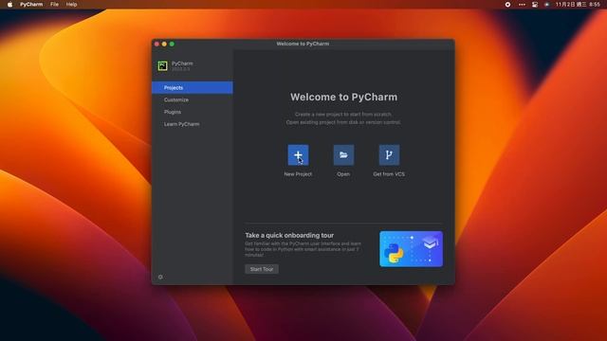Minimize the welcome window with yellow button
The height and width of the screenshot is (341, 607).
coord(164,45)
